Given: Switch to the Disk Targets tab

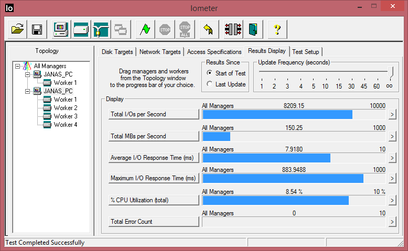Looking at the screenshot, I should click(x=117, y=52).
